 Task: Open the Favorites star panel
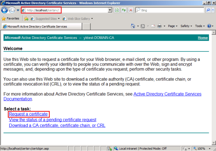(10, 18)
